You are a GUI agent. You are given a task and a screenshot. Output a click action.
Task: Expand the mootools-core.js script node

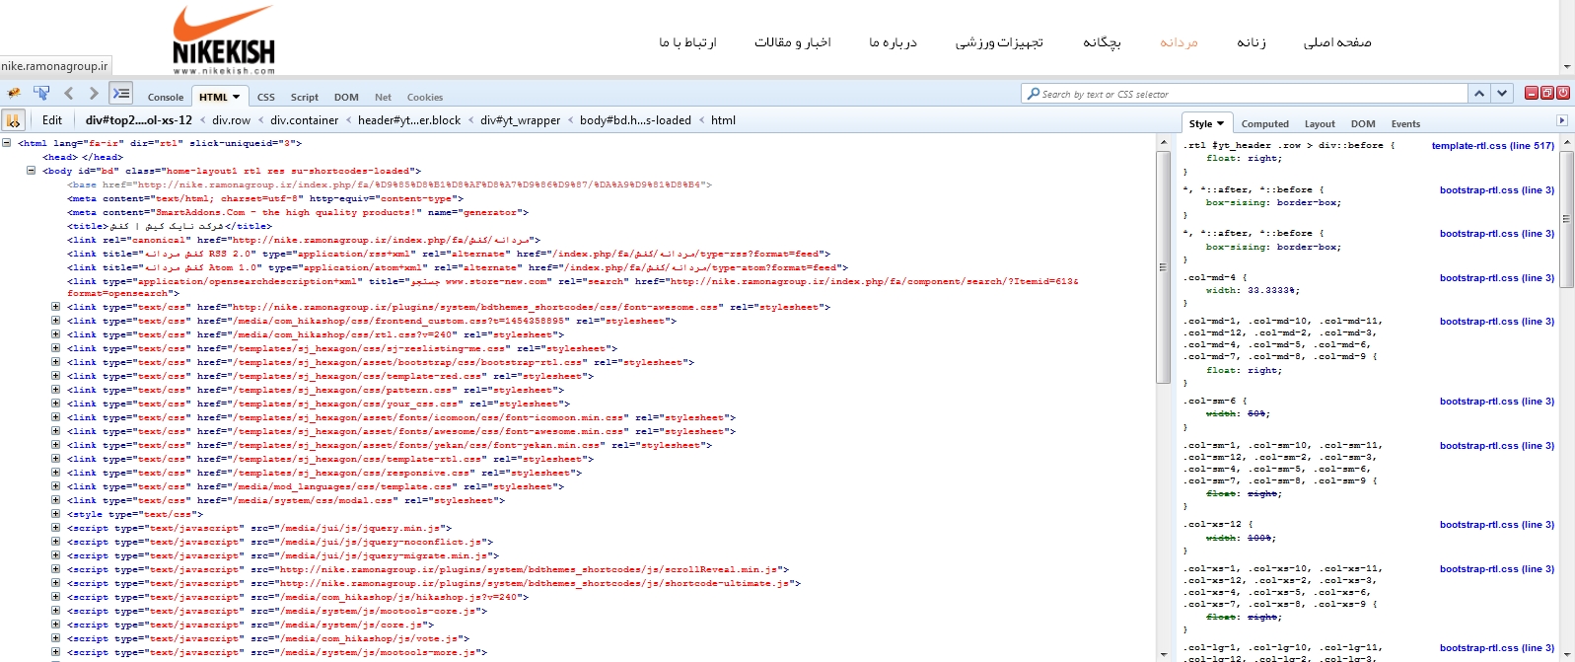tap(56, 611)
